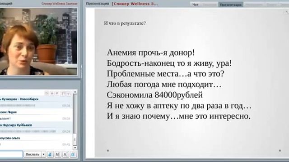This screenshot has height=162, width=289.
Task: Click the round icon in chat toolbar
Action: coord(57,93)
